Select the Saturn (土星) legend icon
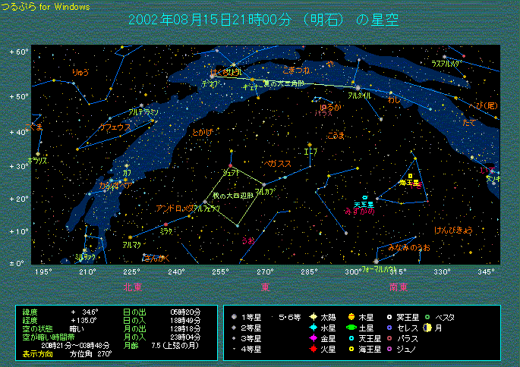The image size is (520, 367). (x=351, y=327)
